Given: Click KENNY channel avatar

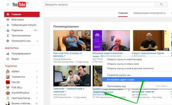Looking at the screenshot, I should (x=8, y=72).
